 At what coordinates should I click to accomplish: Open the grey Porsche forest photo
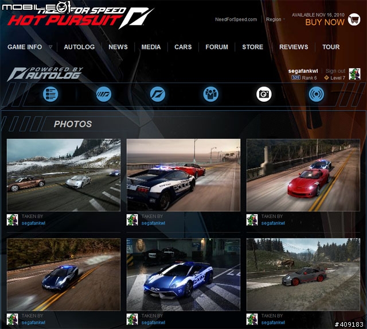point(303,274)
